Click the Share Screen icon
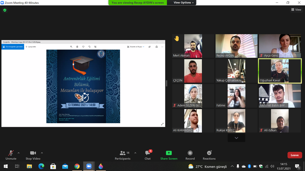Image resolution: width=305 pixels, height=171 pixels. [x=169, y=153]
